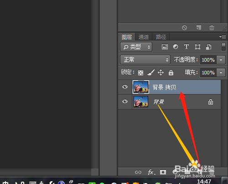
Task: Delete layer via Layers panel trash icon
Action: (x=212, y=172)
